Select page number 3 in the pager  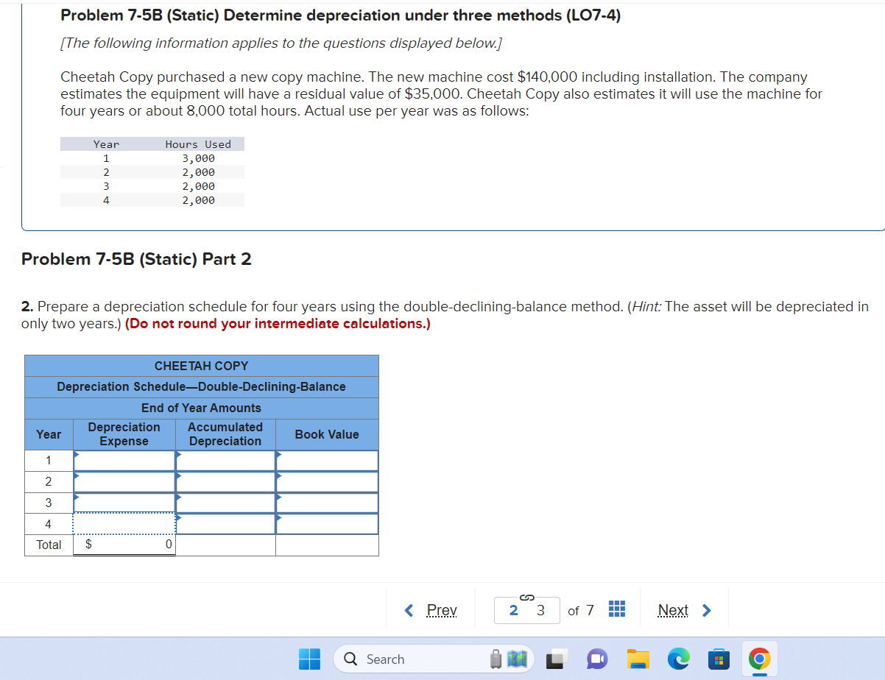click(x=540, y=610)
